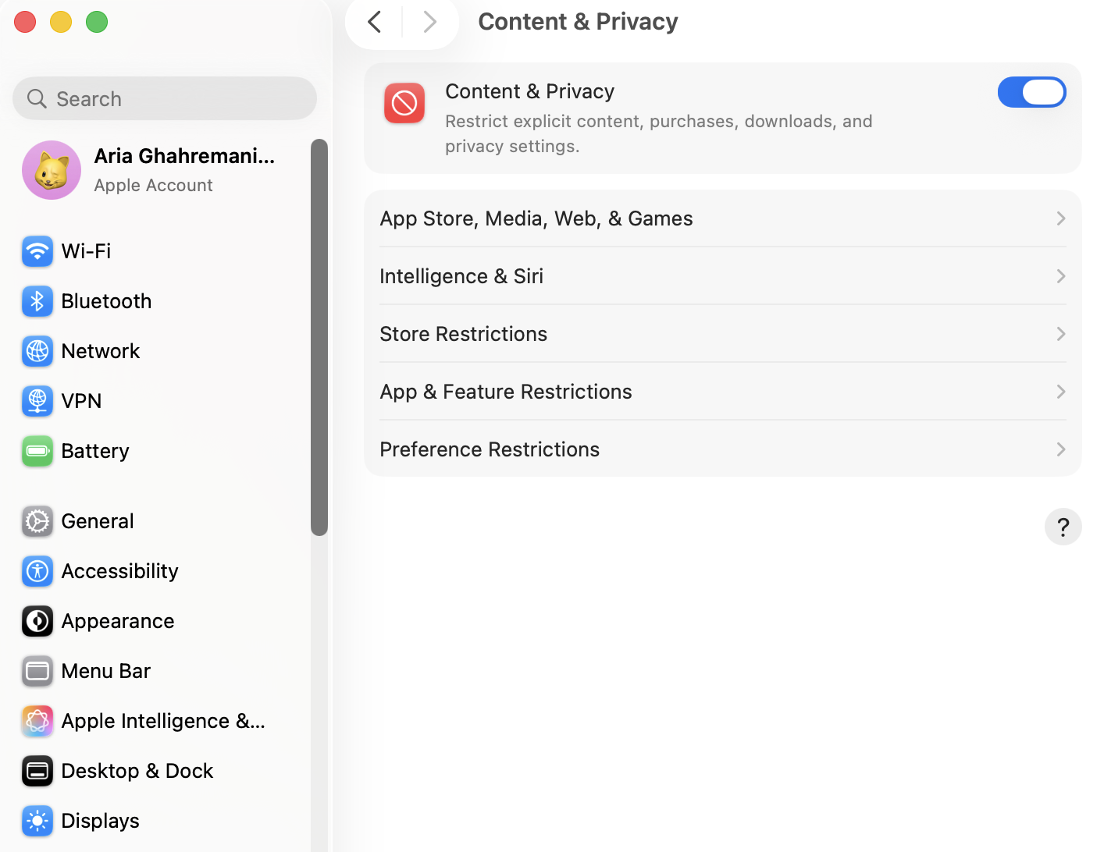Image resolution: width=1104 pixels, height=852 pixels.
Task: Turn off the Content & Privacy switch
Action: coord(1031,92)
